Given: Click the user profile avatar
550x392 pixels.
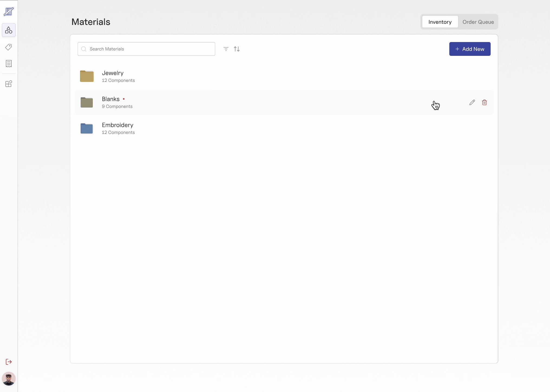Looking at the screenshot, I should point(9,378).
